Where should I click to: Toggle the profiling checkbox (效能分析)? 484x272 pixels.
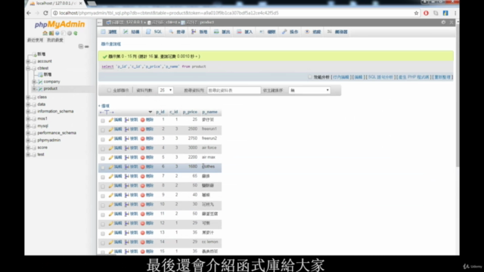[x=310, y=77]
